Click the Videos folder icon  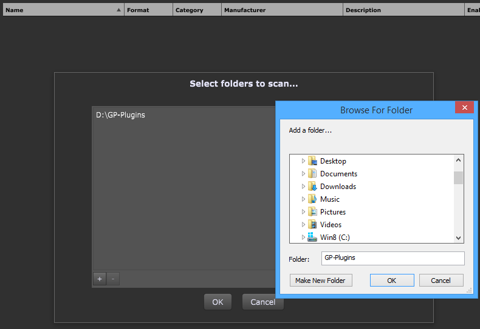pyautogui.click(x=312, y=225)
